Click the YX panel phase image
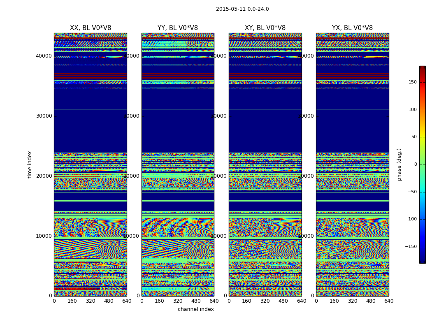This screenshot has width=432, height=329. 352,164
